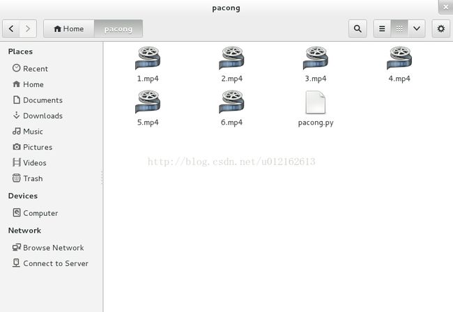
Task: Click the 4.mp4 file name label
Action: point(399,79)
